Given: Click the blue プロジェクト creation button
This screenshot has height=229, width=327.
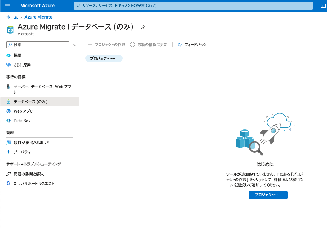Looking at the screenshot, I should pos(268,195).
